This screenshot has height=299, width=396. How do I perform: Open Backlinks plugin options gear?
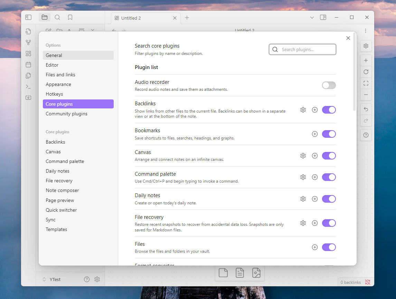pos(303,110)
